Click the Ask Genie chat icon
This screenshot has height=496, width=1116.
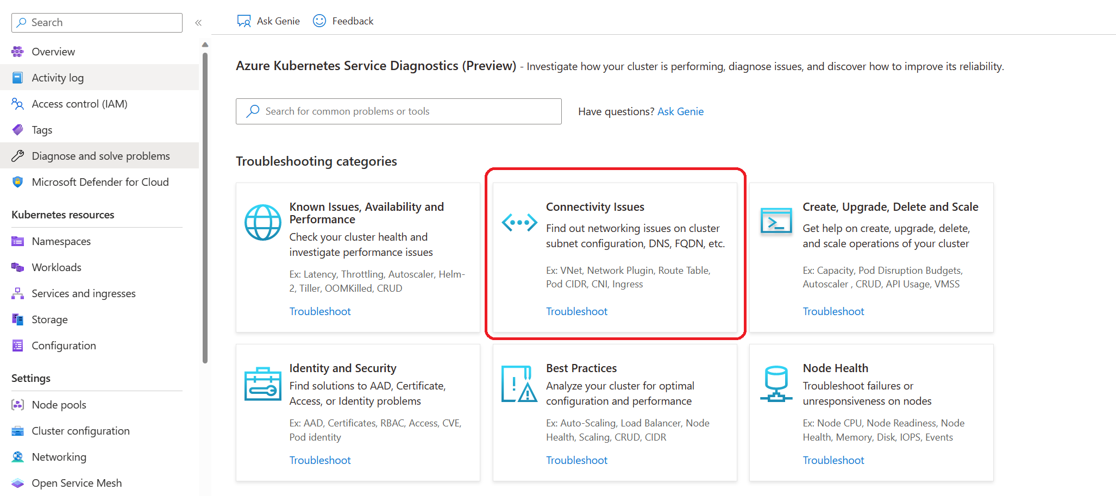pyautogui.click(x=244, y=21)
